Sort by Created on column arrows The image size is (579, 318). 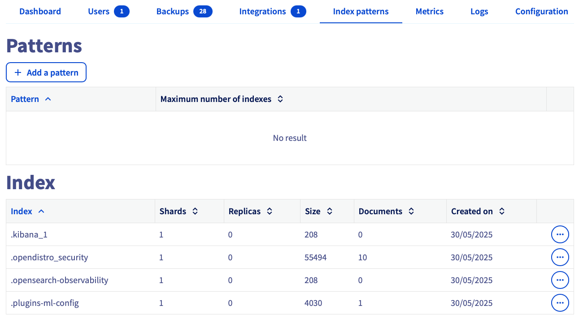pos(502,212)
